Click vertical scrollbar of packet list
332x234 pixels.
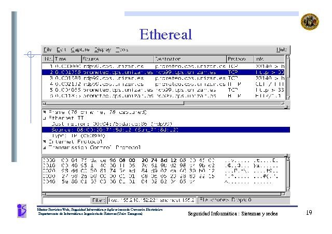(288, 78)
